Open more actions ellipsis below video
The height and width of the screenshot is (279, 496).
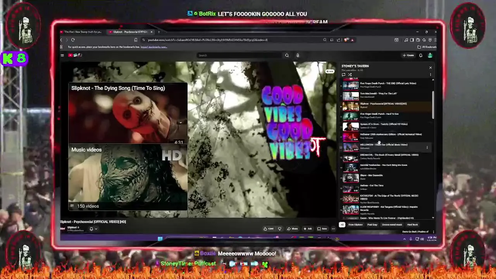click(333, 229)
